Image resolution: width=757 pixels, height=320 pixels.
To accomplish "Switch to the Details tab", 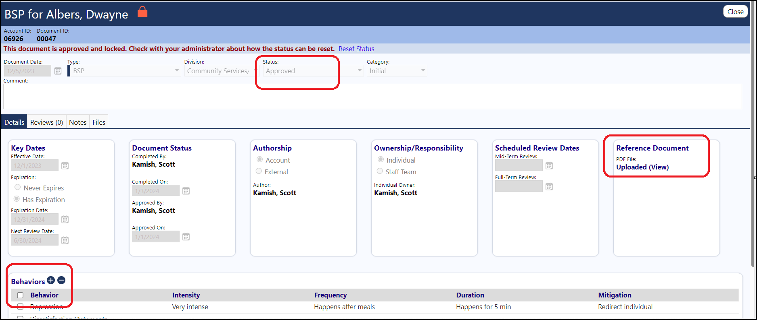I will (x=15, y=122).
